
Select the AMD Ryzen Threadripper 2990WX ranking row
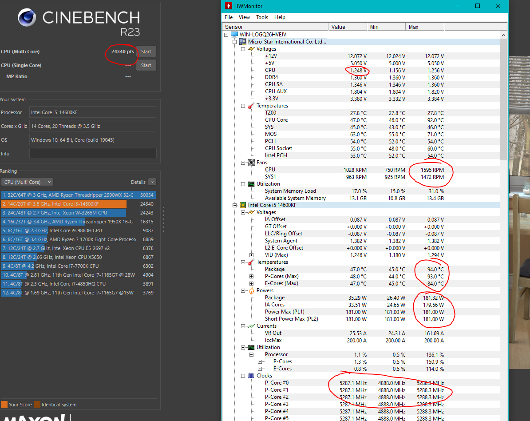point(78,195)
